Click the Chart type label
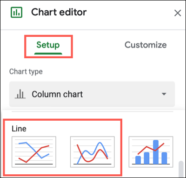The image size is (186, 178). [x=26, y=72]
